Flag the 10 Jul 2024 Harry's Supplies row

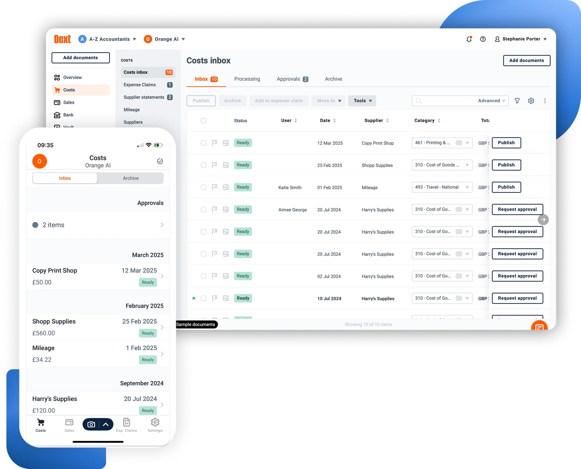pos(215,298)
